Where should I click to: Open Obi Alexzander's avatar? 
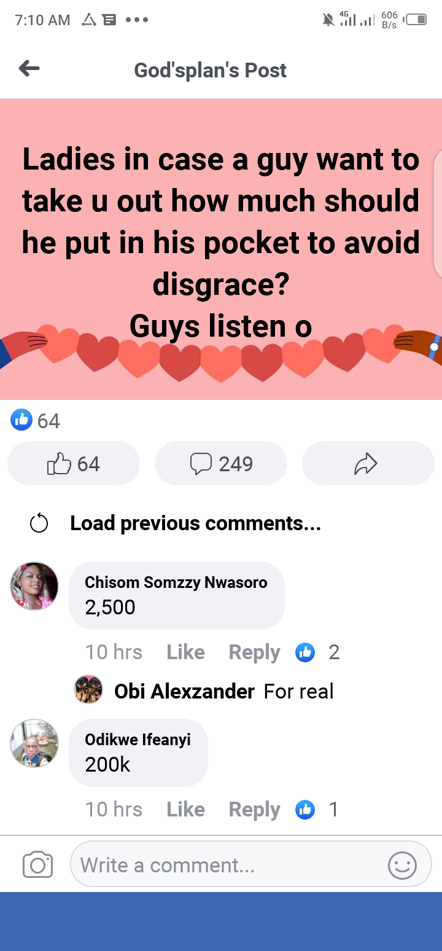(88, 690)
